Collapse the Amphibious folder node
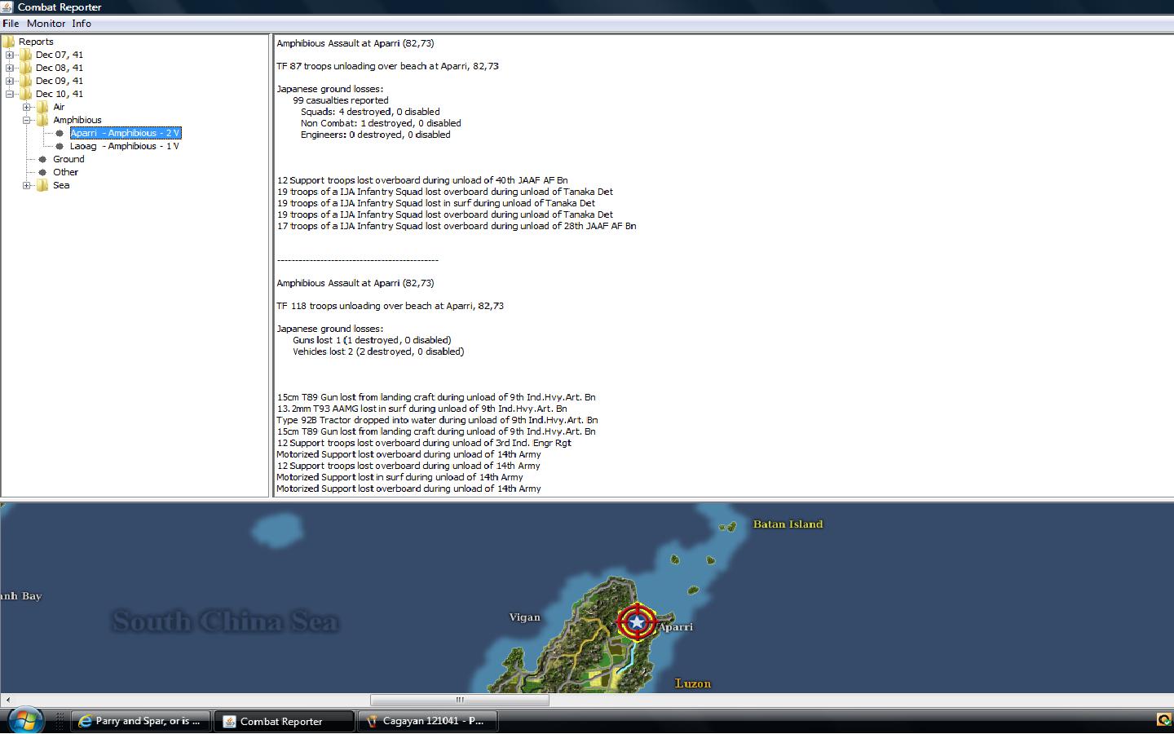 click(x=27, y=120)
